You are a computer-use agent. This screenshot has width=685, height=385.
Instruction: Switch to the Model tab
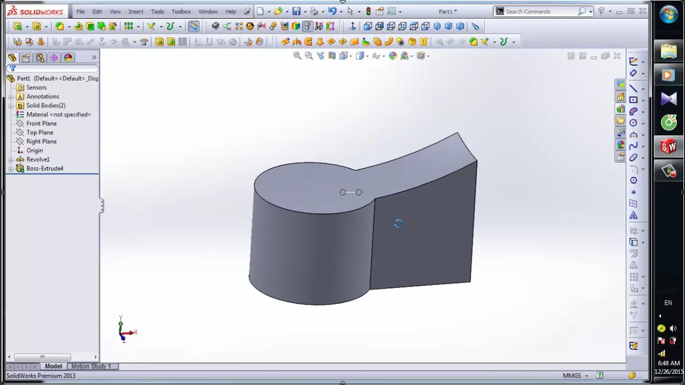tap(54, 366)
